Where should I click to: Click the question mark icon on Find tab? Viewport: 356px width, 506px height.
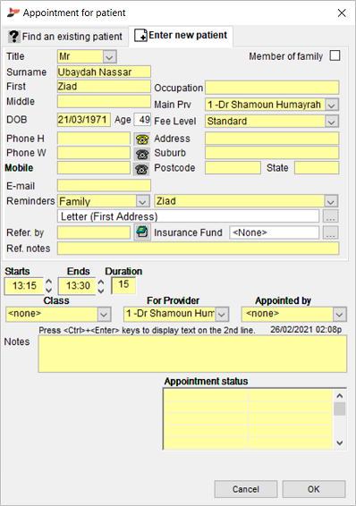[x=14, y=36]
